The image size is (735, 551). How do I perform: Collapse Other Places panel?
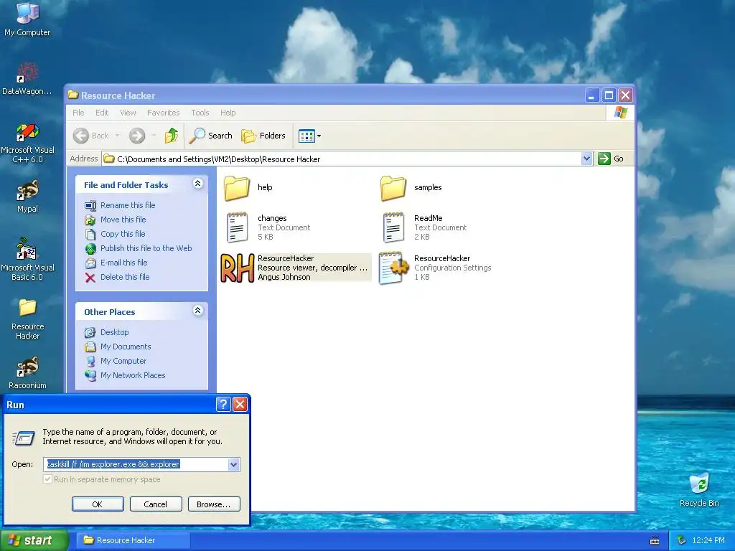pyautogui.click(x=198, y=311)
